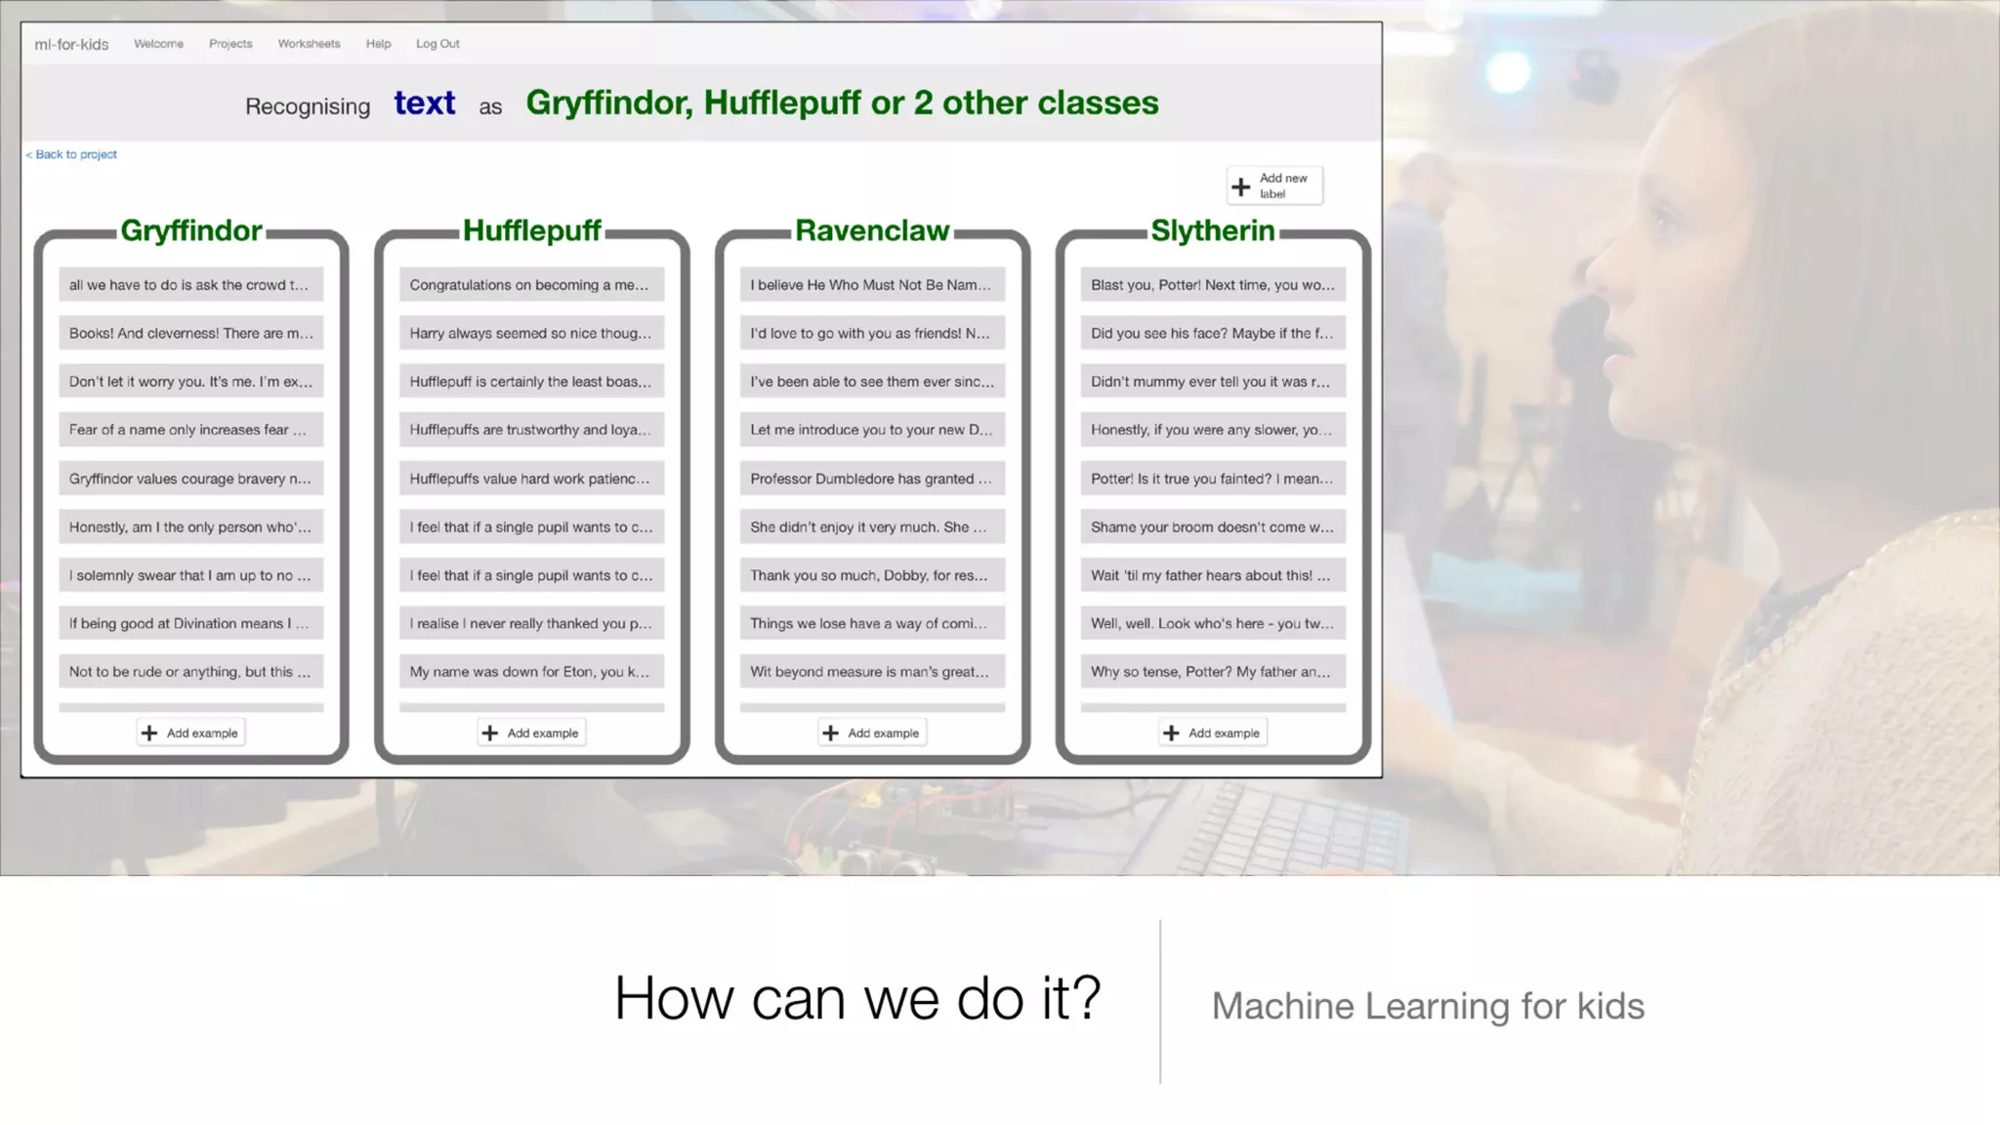
Task: Select 'Why so tense, Potter?' example
Action: point(1213,672)
